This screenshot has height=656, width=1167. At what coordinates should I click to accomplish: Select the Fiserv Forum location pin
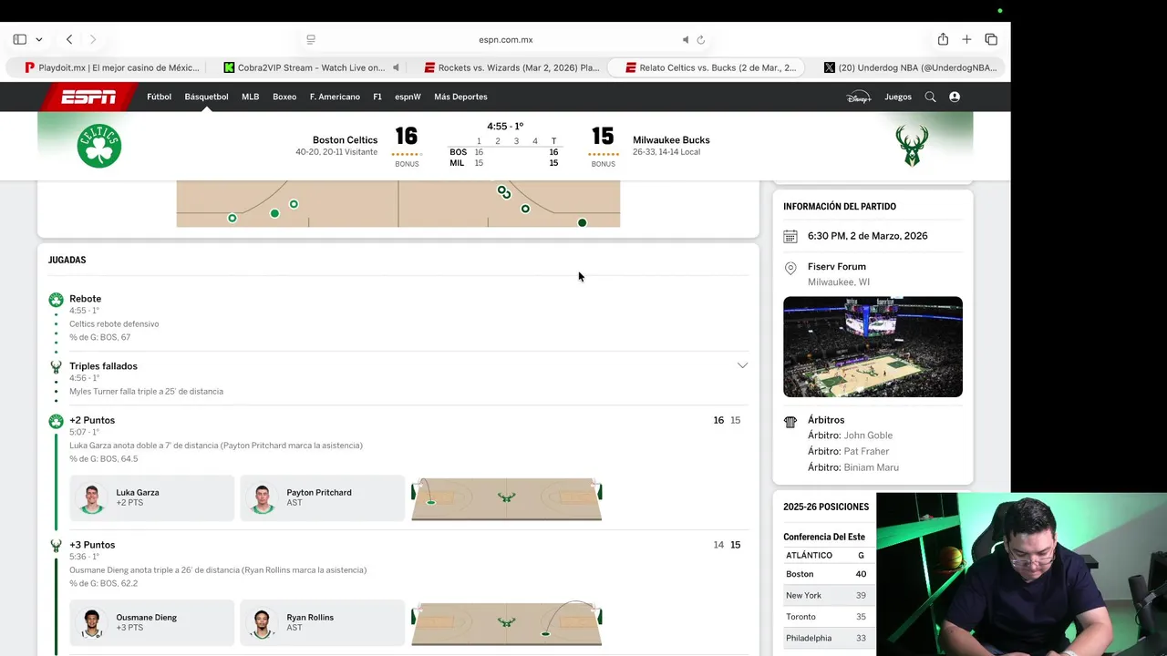tap(790, 268)
